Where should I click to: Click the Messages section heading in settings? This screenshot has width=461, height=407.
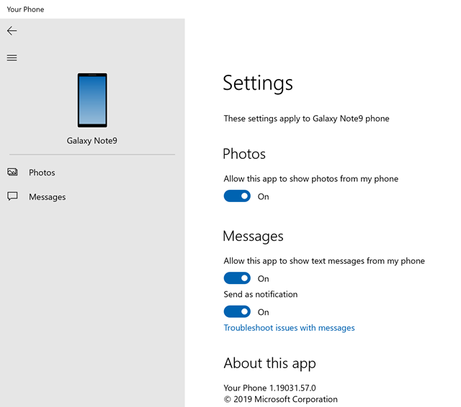(x=253, y=237)
